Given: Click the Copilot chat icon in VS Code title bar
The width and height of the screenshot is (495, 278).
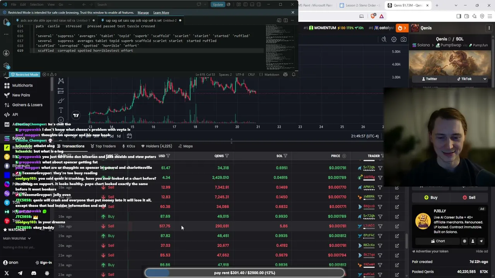Looking at the screenshot, I should pyautogui.click(x=199, y=5).
